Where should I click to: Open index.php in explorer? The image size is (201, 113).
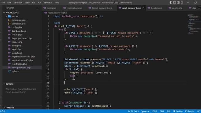coord(16,46)
